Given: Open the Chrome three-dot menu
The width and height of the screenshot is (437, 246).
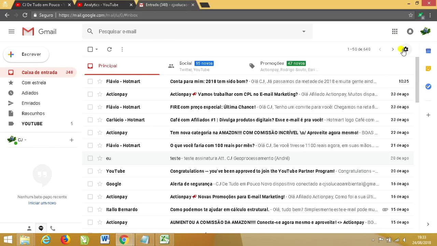Looking at the screenshot, I should (431, 15).
